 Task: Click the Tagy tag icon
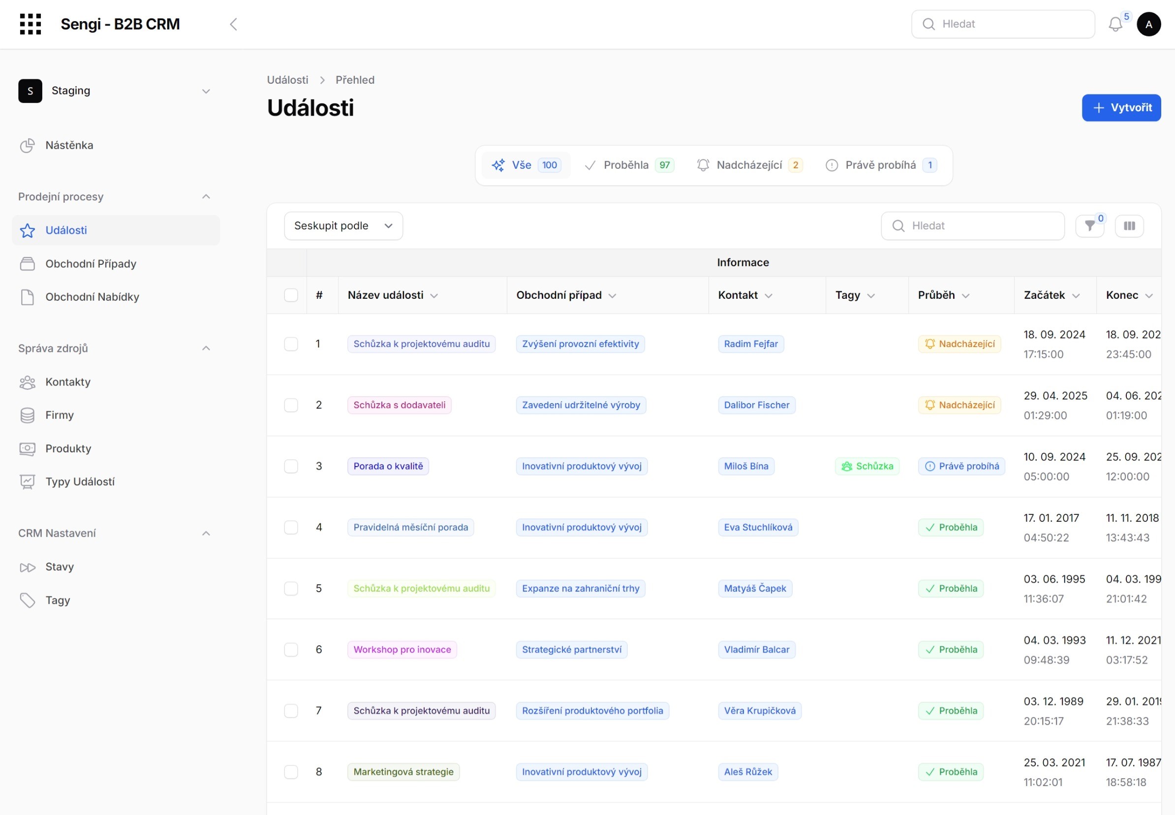tap(27, 600)
